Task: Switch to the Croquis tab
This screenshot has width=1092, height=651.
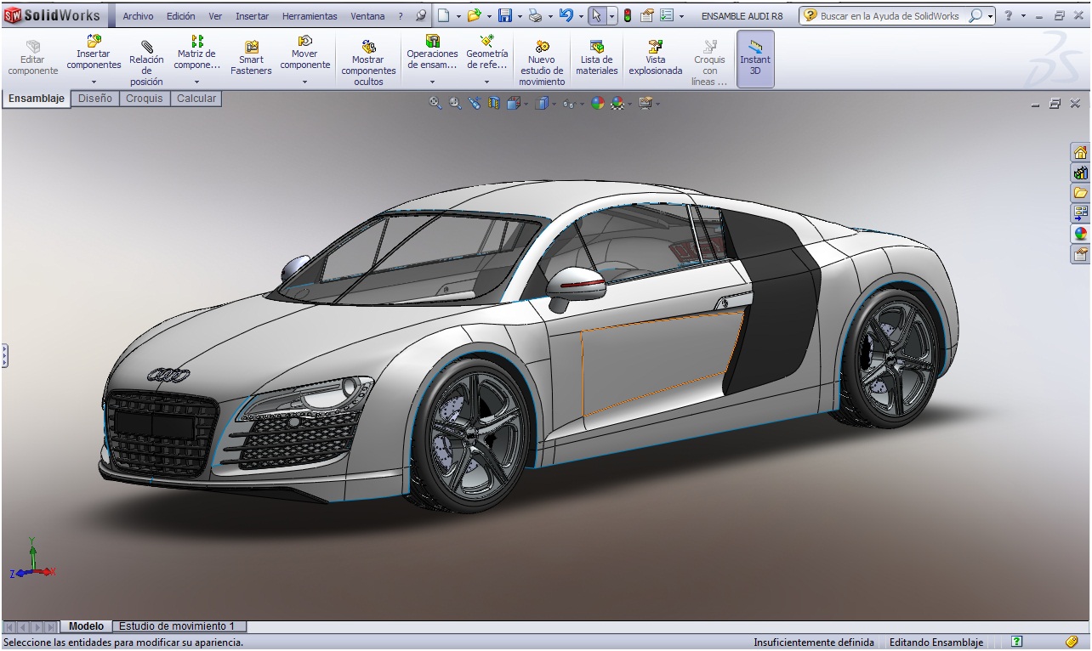Action: click(145, 99)
